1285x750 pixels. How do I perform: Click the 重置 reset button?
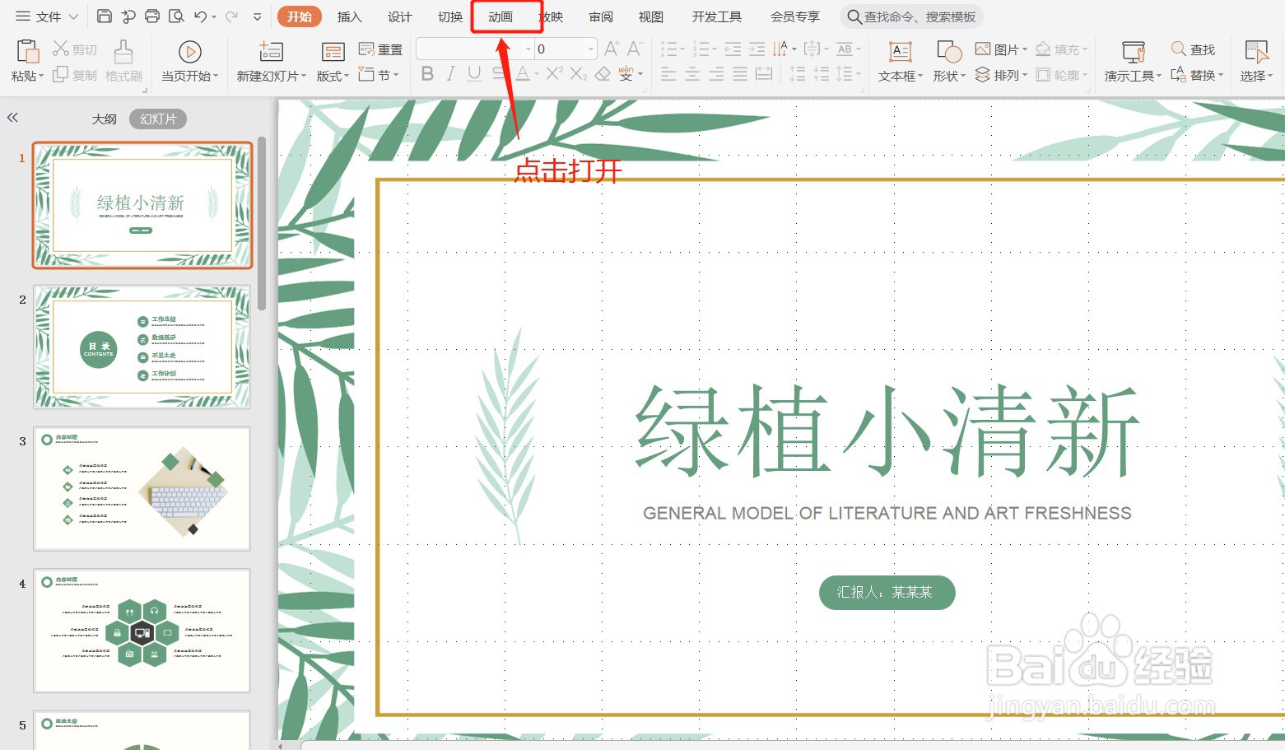[380, 49]
